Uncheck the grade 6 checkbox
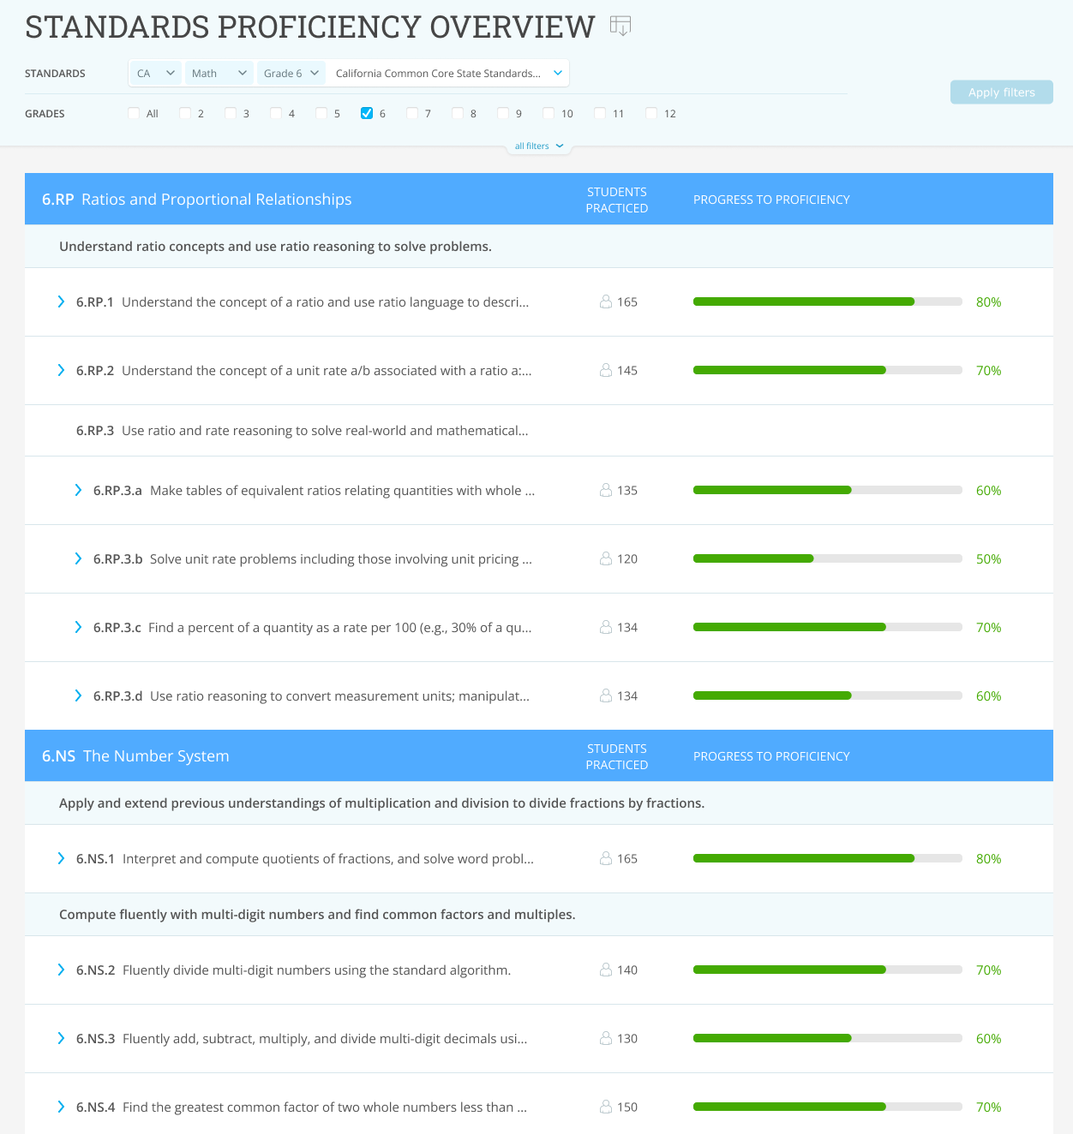 coord(367,113)
